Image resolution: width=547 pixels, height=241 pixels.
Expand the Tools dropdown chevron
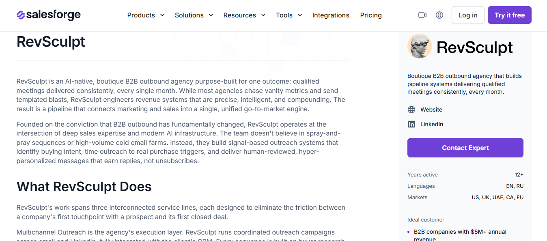point(300,15)
